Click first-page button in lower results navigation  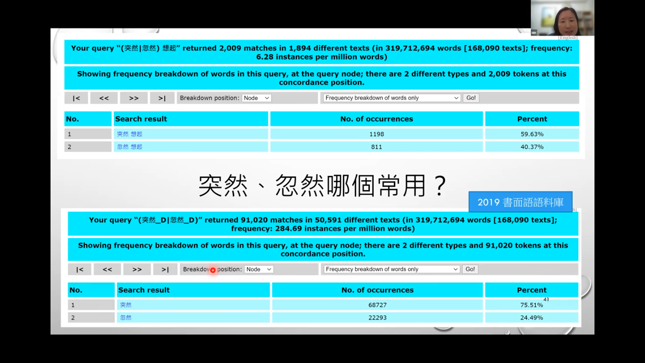click(80, 269)
